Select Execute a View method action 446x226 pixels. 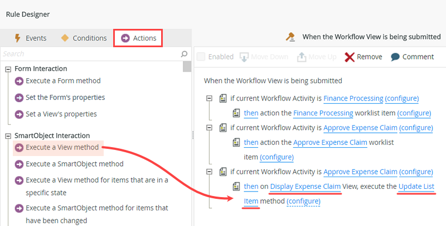pyautogui.click(x=62, y=148)
